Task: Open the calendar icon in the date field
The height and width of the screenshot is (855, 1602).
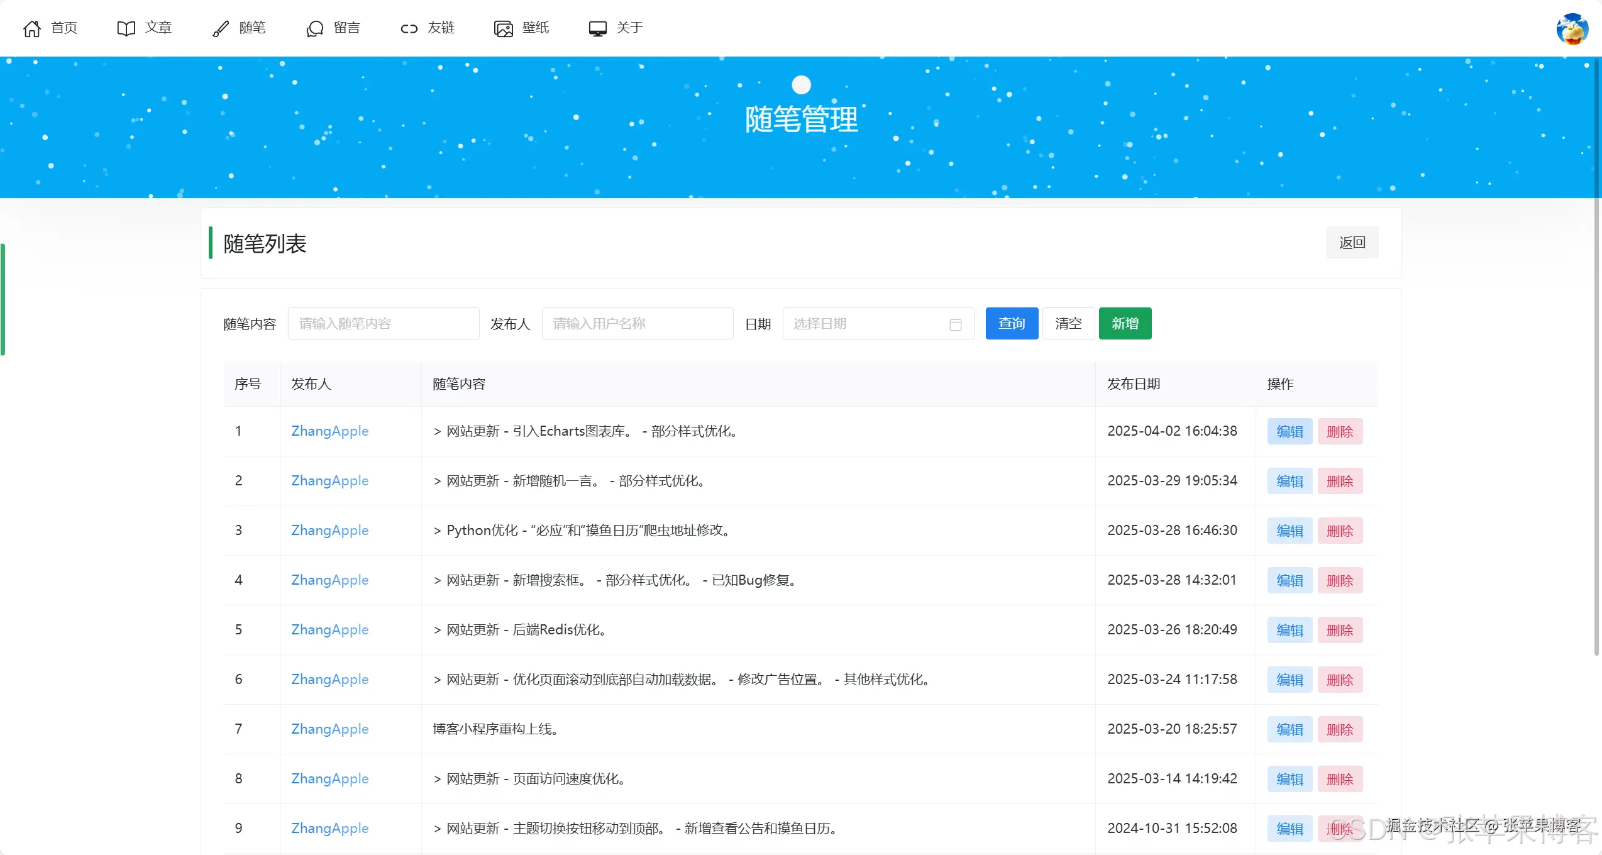Action: [956, 324]
